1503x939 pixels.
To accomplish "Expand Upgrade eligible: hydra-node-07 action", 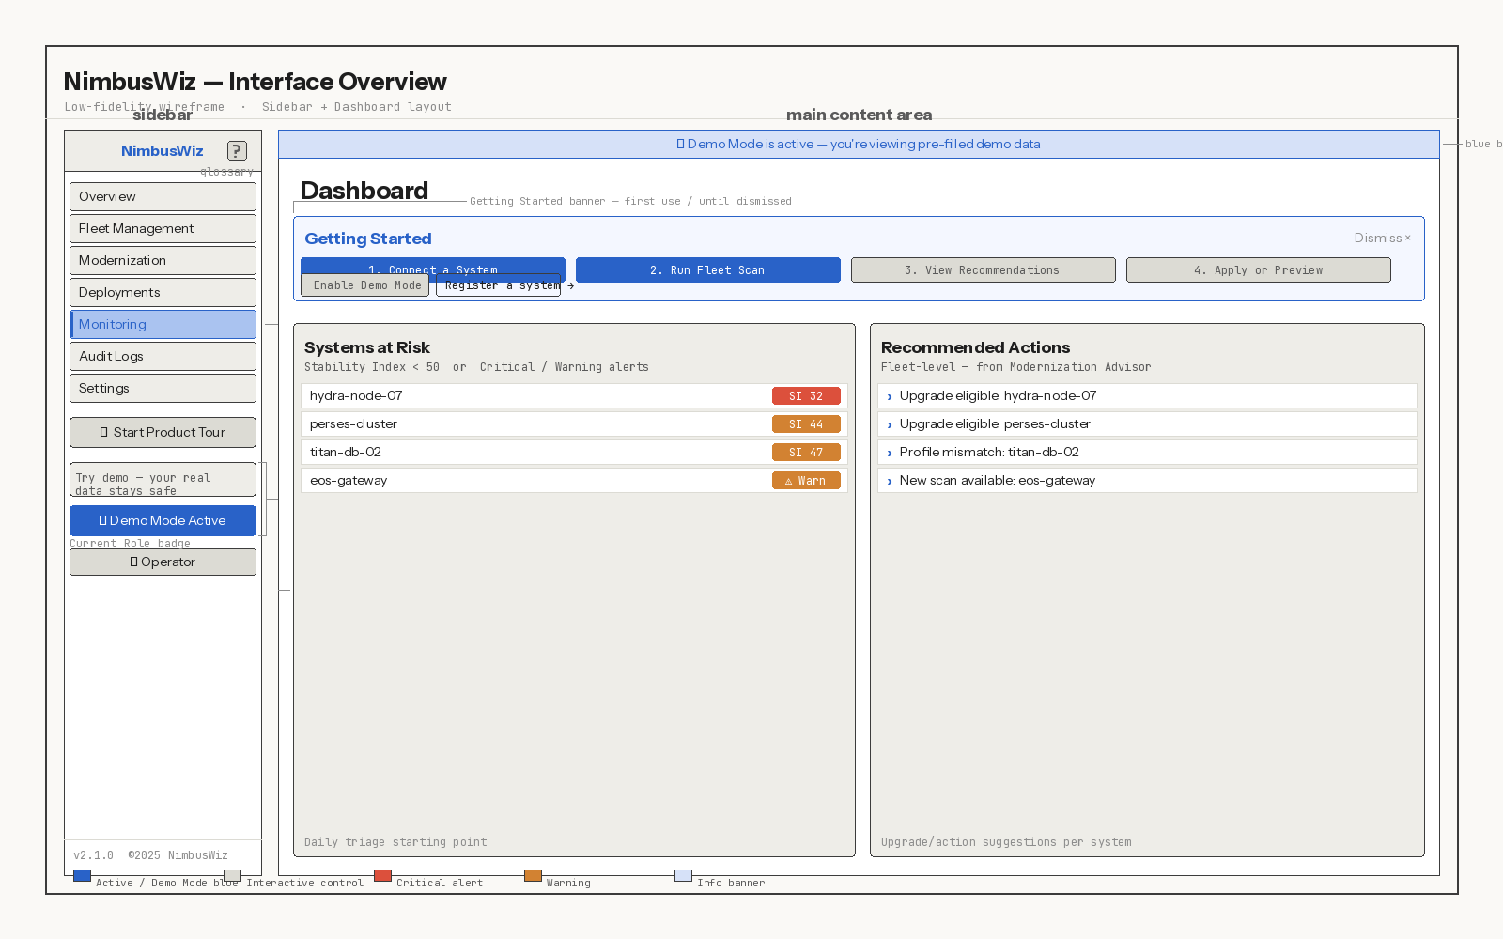I will pyautogui.click(x=1147, y=395).
